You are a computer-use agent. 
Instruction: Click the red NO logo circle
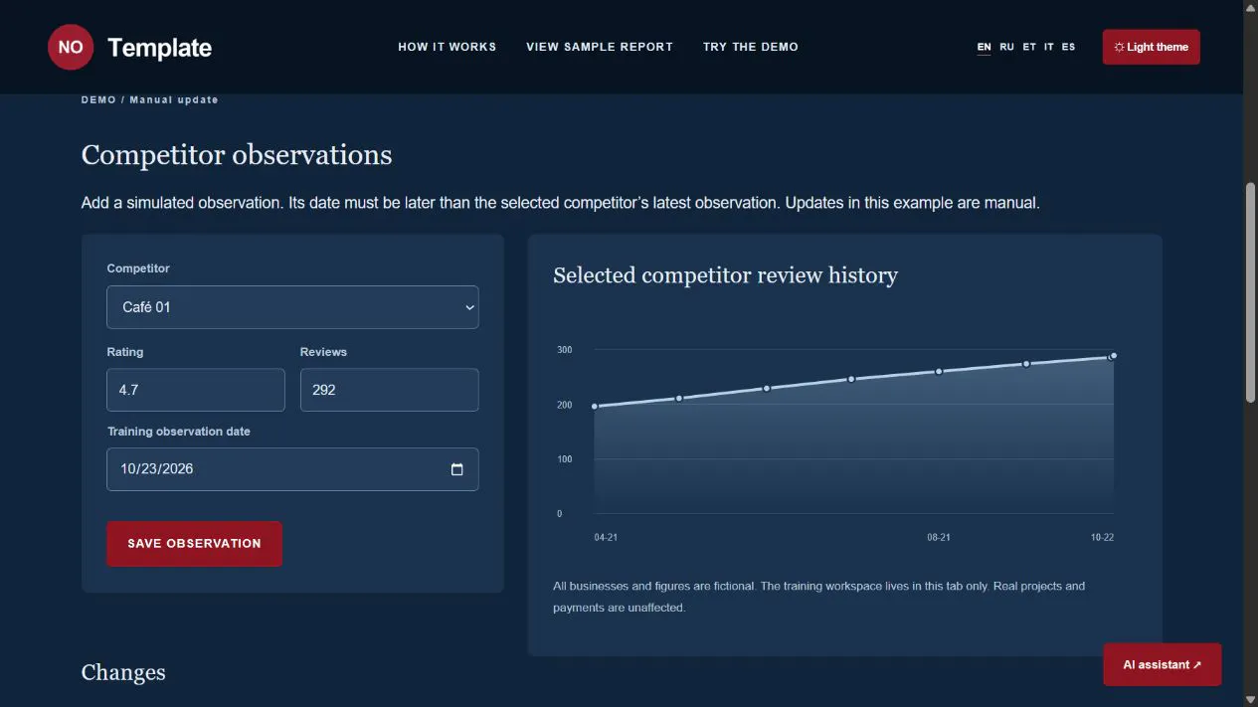71,47
